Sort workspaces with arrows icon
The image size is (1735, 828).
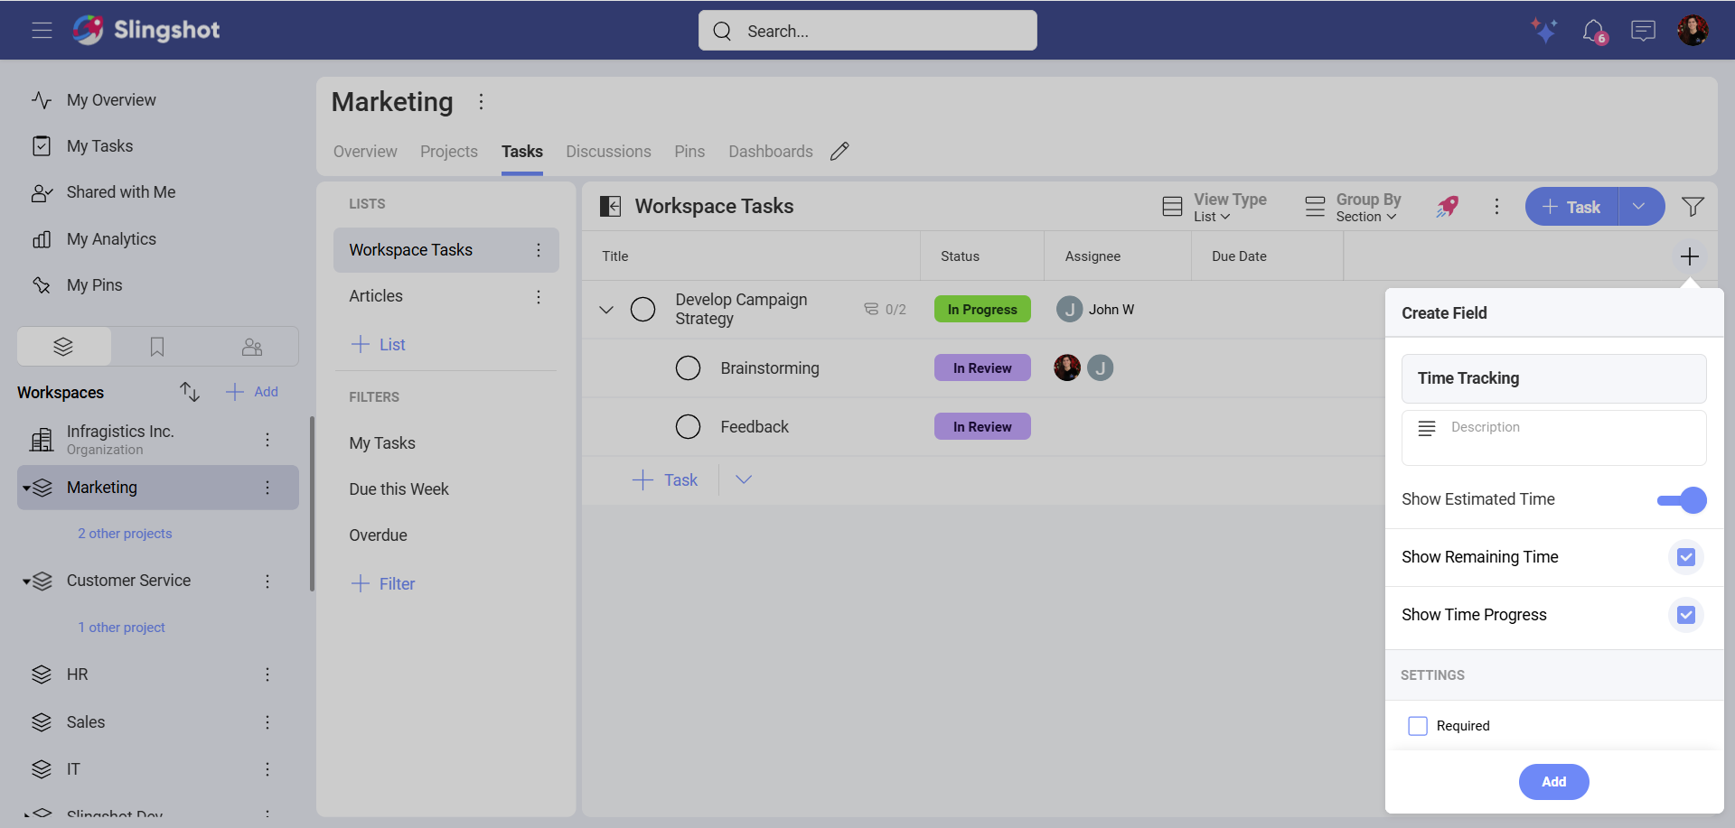pyautogui.click(x=190, y=392)
